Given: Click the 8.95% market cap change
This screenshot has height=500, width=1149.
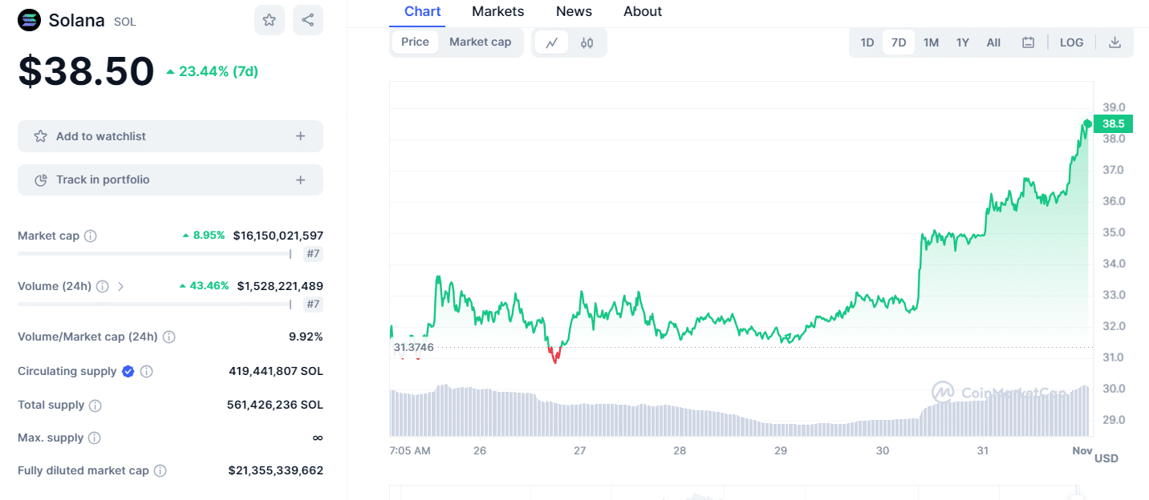Looking at the screenshot, I should click(204, 236).
